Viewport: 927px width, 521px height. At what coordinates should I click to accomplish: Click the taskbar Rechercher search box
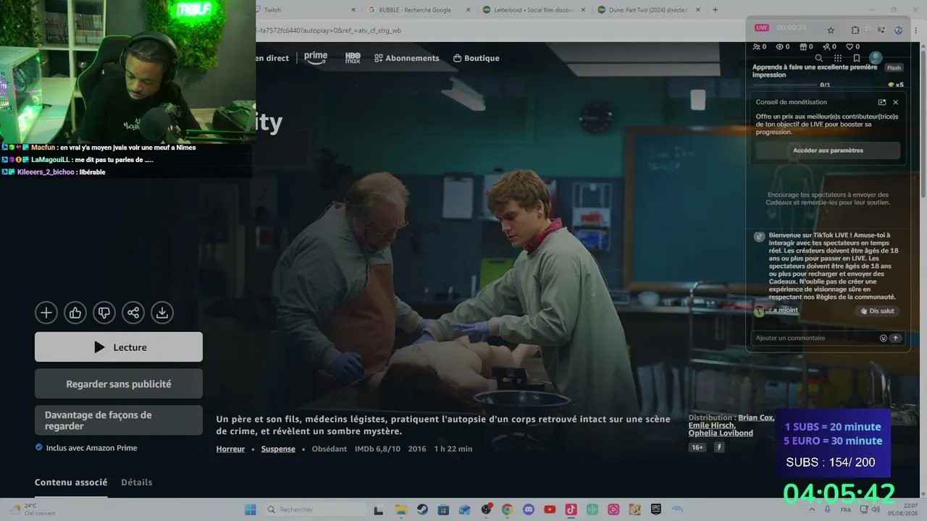[315, 509]
